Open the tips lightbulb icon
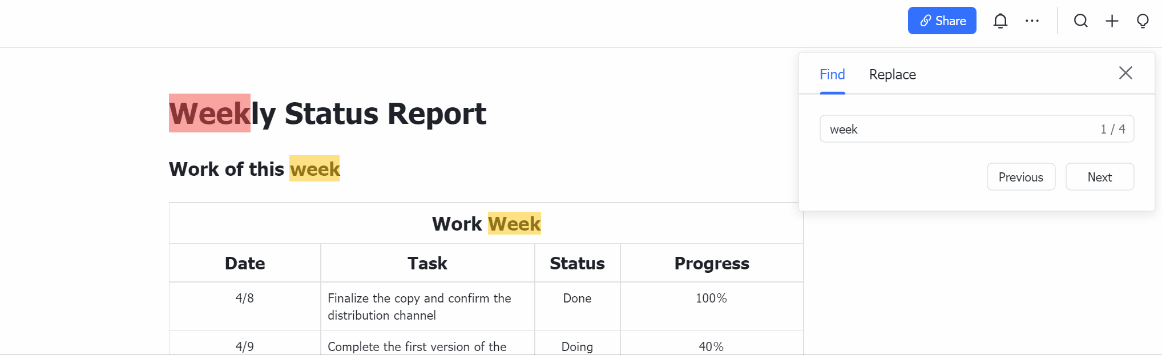The height and width of the screenshot is (355, 1162). pyautogui.click(x=1143, y=21)
